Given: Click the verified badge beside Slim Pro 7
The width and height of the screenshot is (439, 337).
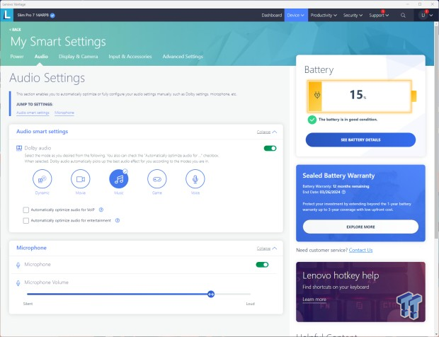Looking at the screenshot, I should tap(52, 16).
